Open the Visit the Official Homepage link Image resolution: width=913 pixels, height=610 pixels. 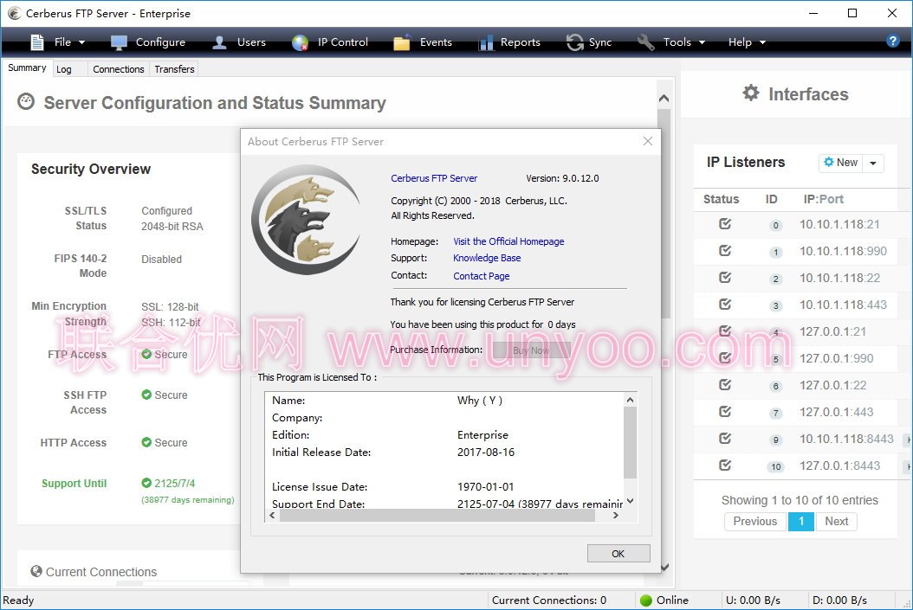[508, 241]
